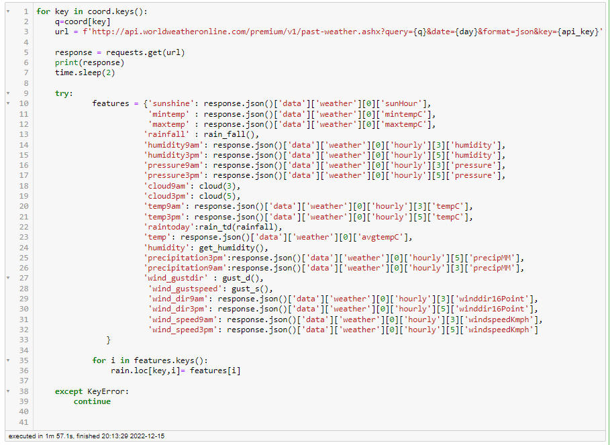This screenshot has width=610, height=445.
Task: Click the continue keyword
Action: pos(92,401)
